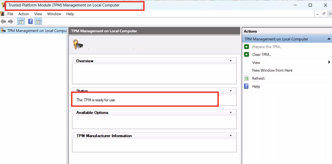Collapse the Status section arrow
The width and height of the screenshot is (332, 164).
(231, 91)
